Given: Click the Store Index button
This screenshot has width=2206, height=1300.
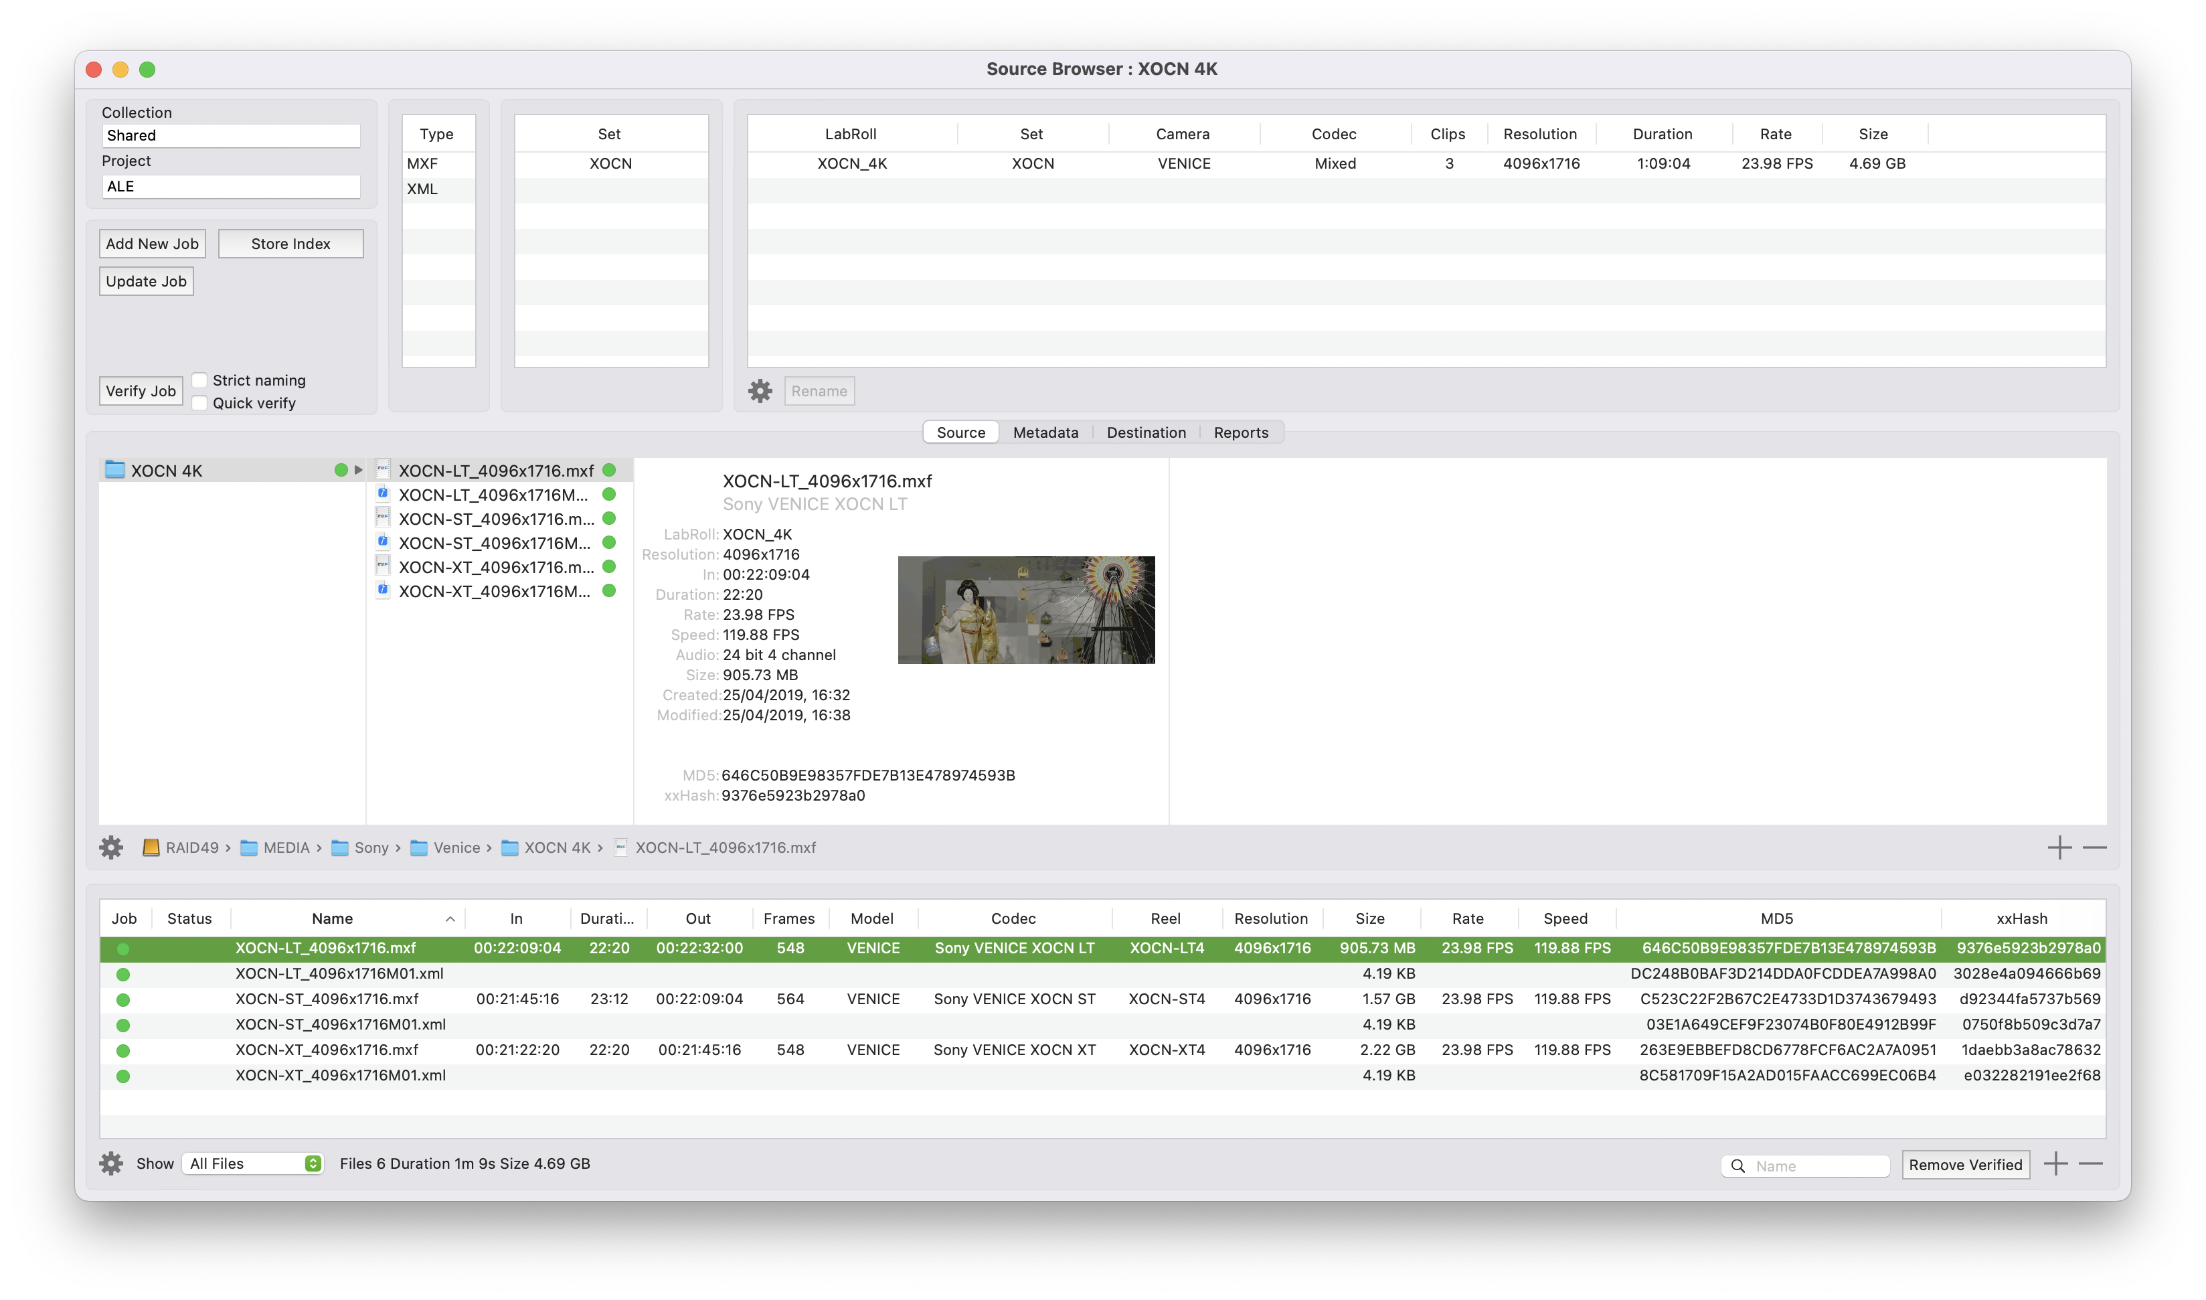Looking at the screenshot, I should pos(290,244).
